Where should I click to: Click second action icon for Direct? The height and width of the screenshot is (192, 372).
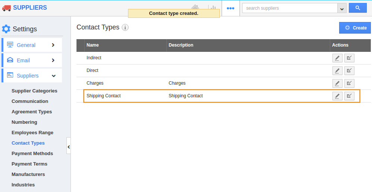click(x=349, y=70)
